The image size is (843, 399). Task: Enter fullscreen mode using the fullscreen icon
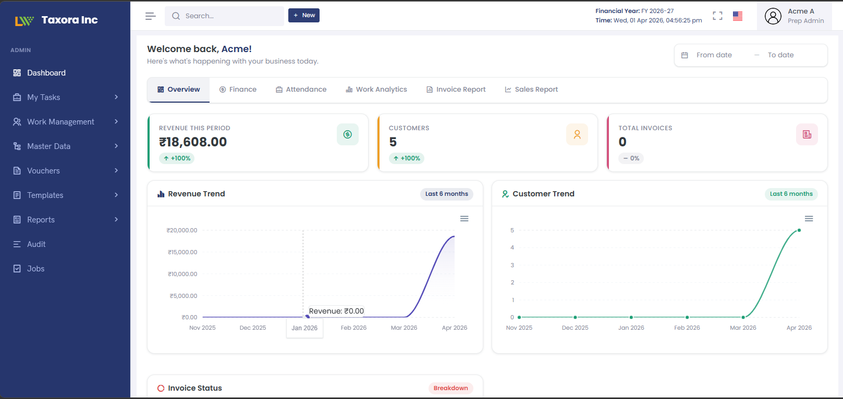click(x=717, y=16)
